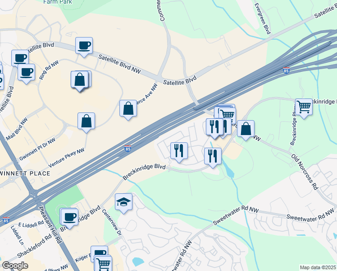Click the coffee cup marker beside Ring Rd NW label

pos(26,74)
